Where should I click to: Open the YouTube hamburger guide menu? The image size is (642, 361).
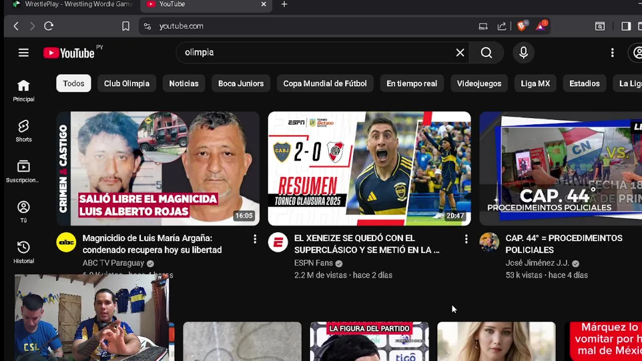tap(24, 53)
